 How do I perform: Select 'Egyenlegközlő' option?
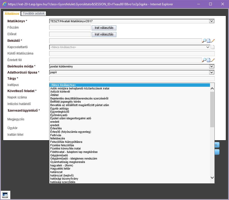coord(130,112)
